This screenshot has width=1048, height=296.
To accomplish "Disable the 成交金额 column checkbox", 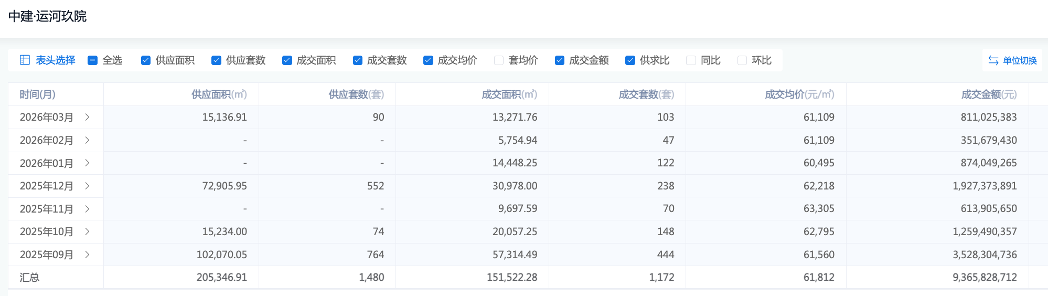I will 560,60.
